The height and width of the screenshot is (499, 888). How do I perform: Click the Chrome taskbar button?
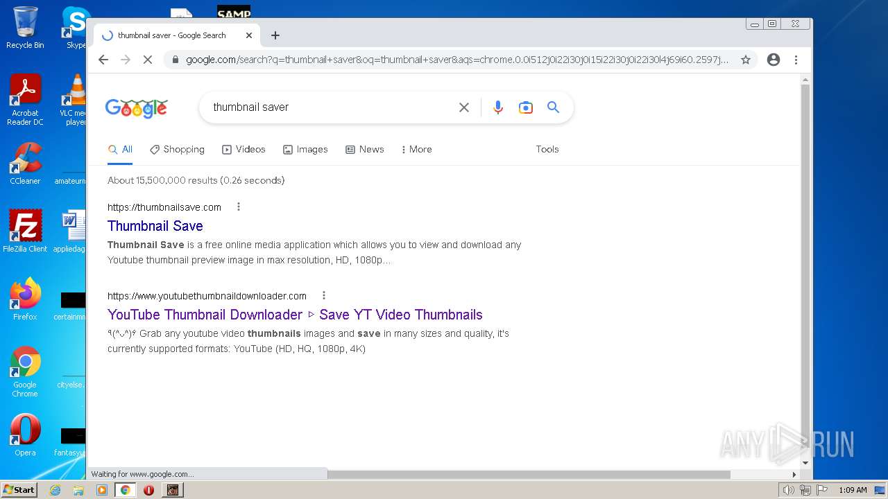click(125, 490)
